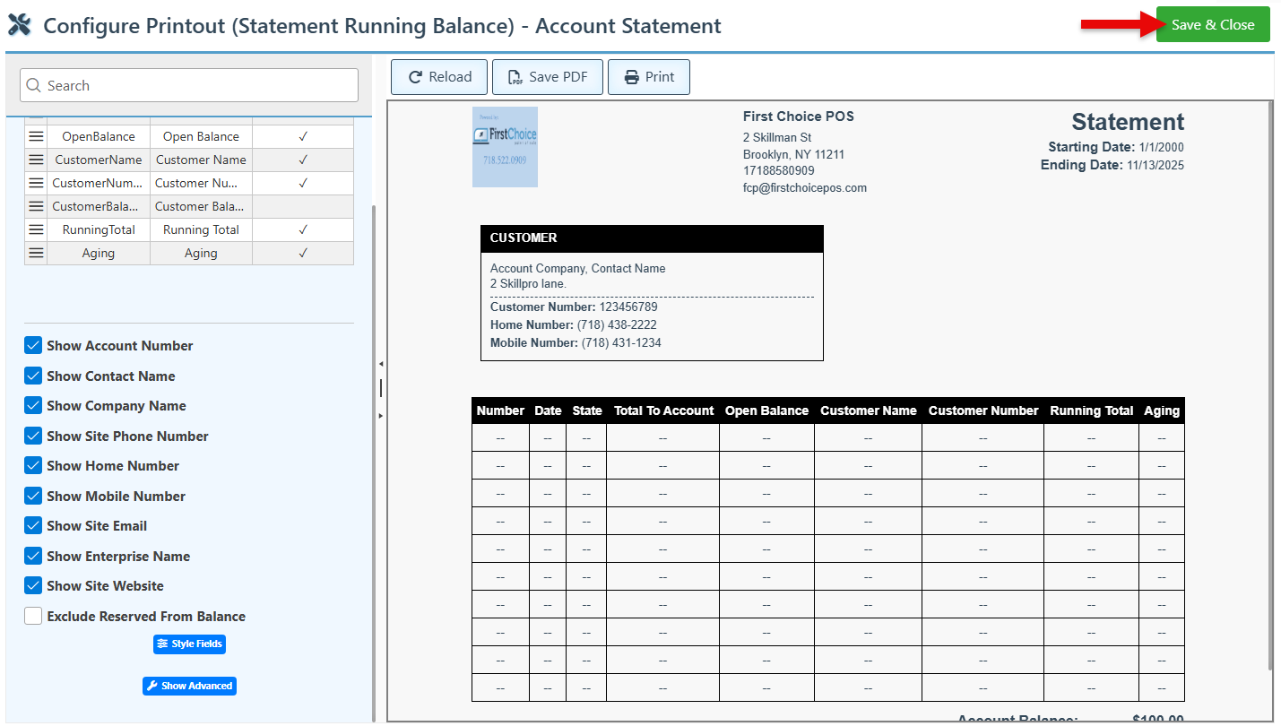Uncheck Show Account Number
Image resolution: width=1281 pixels, height=726 pixels.
coord(33,346)
